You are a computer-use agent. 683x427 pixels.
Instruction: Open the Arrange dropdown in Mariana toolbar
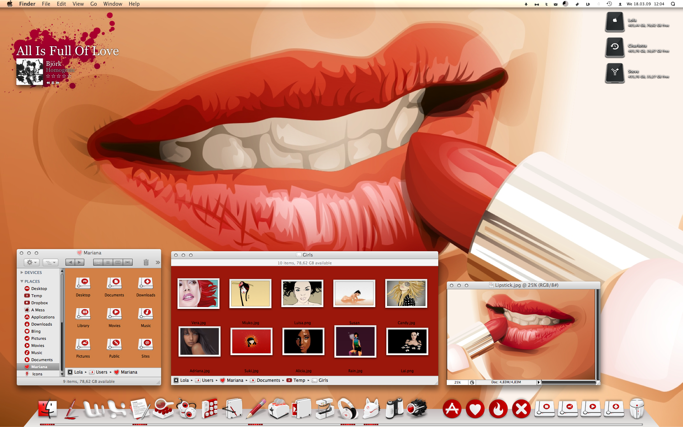(x=51, y=262)
